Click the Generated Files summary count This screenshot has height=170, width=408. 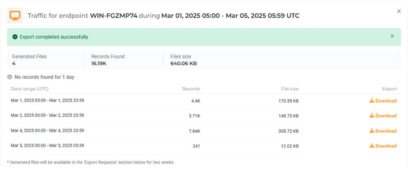(x=14, y=64)
